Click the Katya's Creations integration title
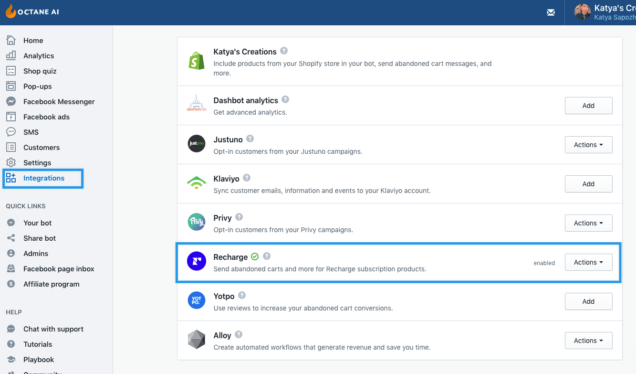The image size is (636, 374). 245,52
